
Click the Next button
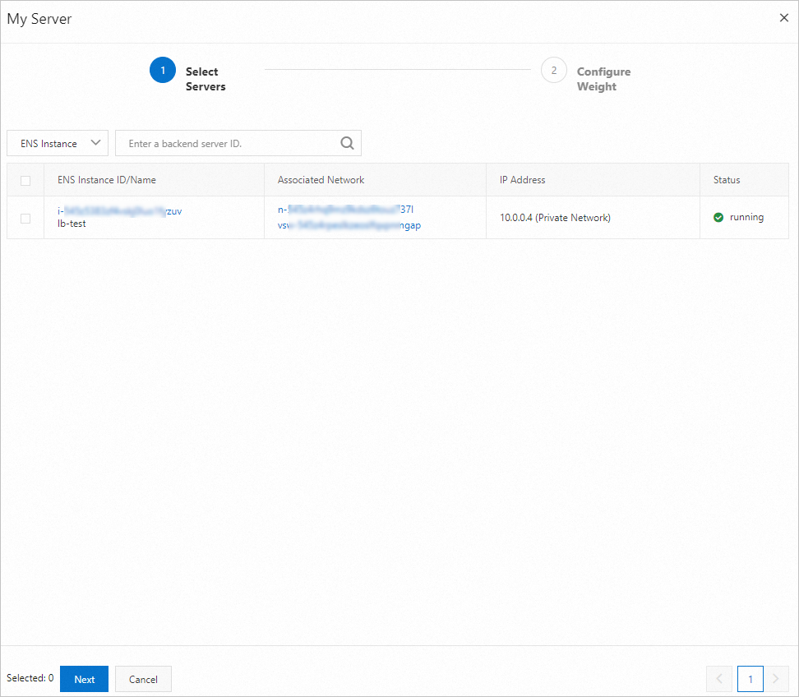coord(84,679)
